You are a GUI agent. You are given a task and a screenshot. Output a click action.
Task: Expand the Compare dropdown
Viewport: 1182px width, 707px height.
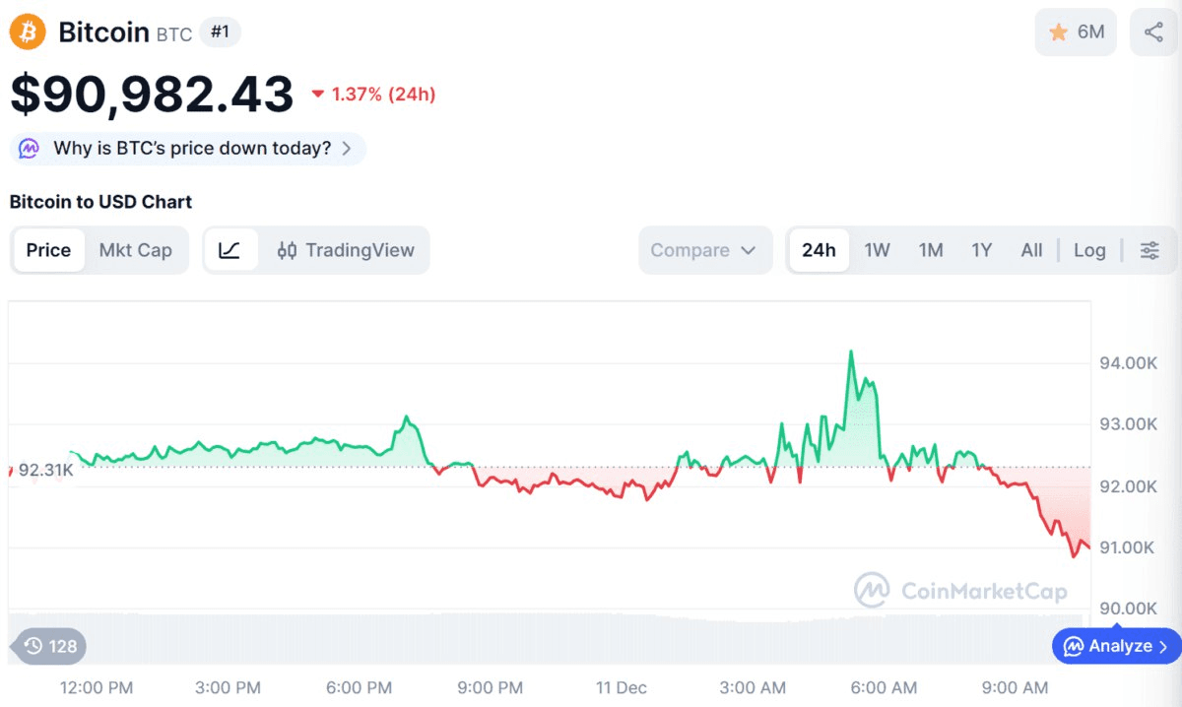pyautogui.click(x=703, y=250)
